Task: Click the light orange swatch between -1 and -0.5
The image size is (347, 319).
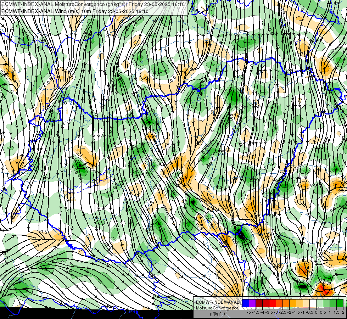Action: pyautogui.click(x=300, y=303)
